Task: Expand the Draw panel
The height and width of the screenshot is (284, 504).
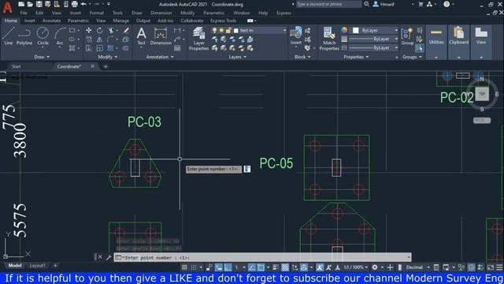Action: coord(42,57)
